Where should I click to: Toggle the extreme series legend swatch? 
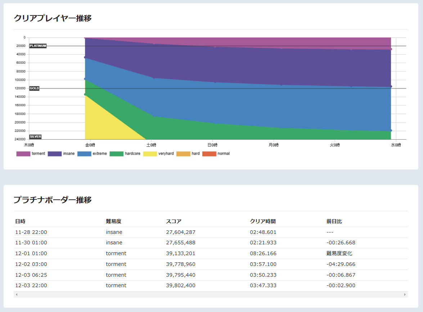pyautogui.click(x=84, y=154)
